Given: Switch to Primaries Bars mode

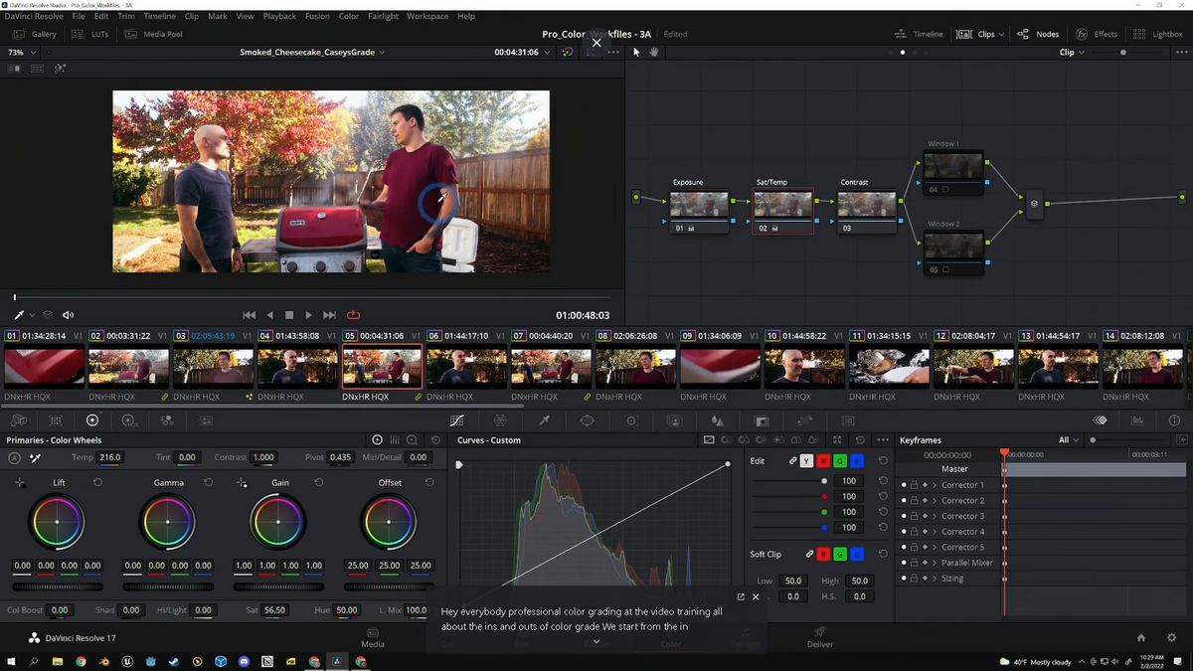Looking at the screenshot, I should point(395,439).
